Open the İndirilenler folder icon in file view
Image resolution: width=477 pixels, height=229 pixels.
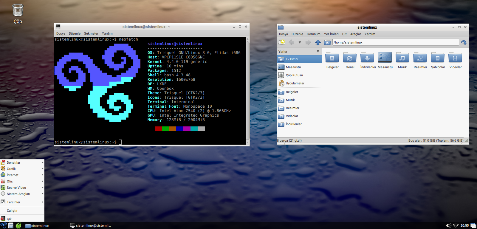click(367, 58)
